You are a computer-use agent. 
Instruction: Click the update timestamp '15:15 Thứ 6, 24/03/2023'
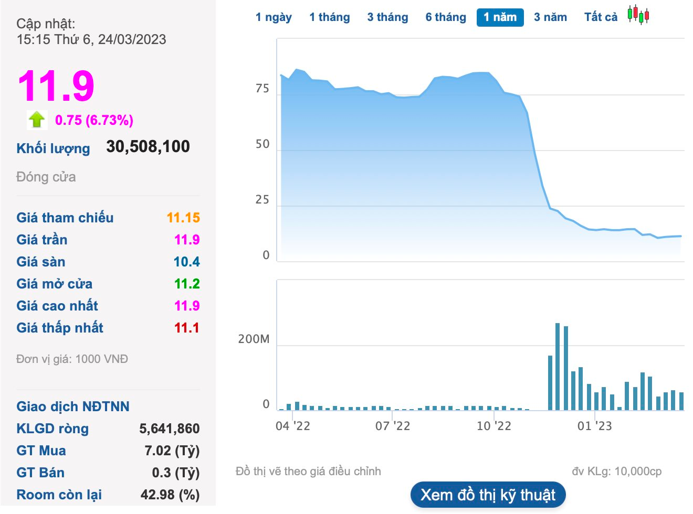(91, 39)
